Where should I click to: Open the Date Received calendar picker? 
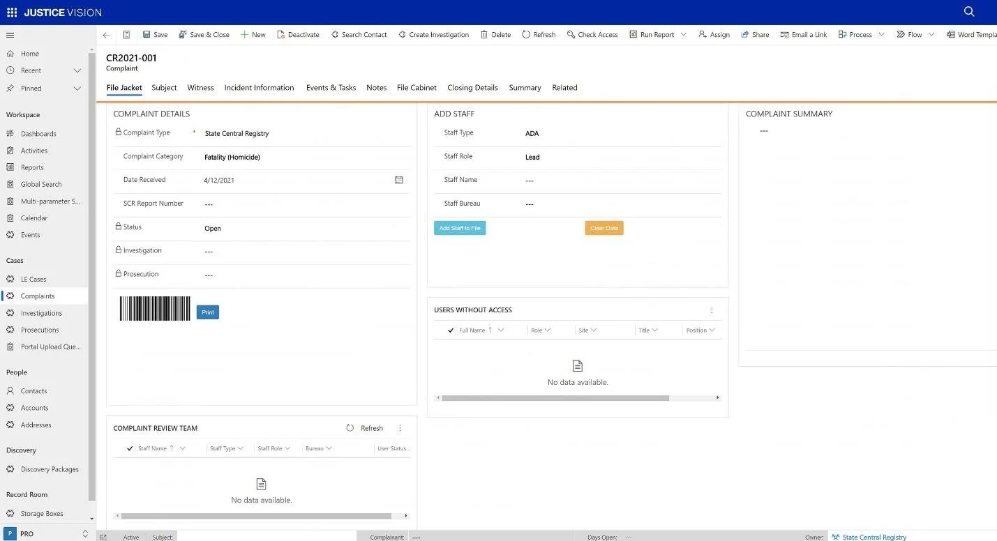(399, 180)
